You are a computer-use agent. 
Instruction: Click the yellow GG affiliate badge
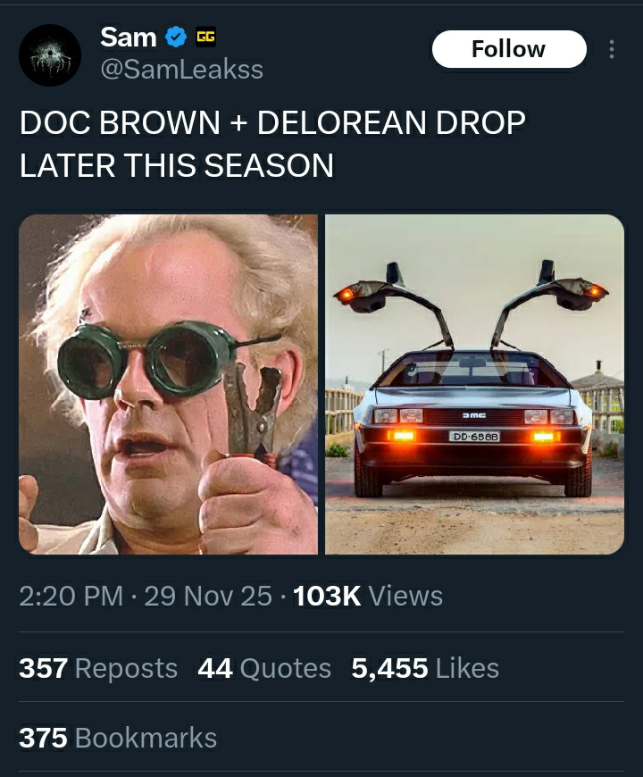(205, 38)
